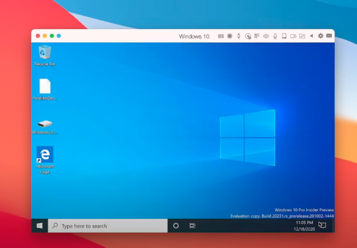The height and width of the screenshot is (248, 357).
Task: Collapse the toolbar icons with the left arrow
Action: click(311, 36)
